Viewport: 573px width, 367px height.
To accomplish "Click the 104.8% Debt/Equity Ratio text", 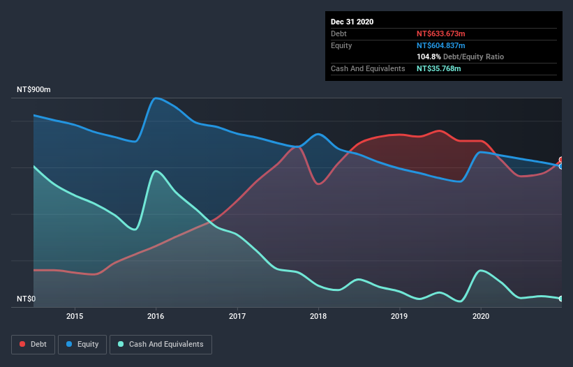I will tap(460, 57).
